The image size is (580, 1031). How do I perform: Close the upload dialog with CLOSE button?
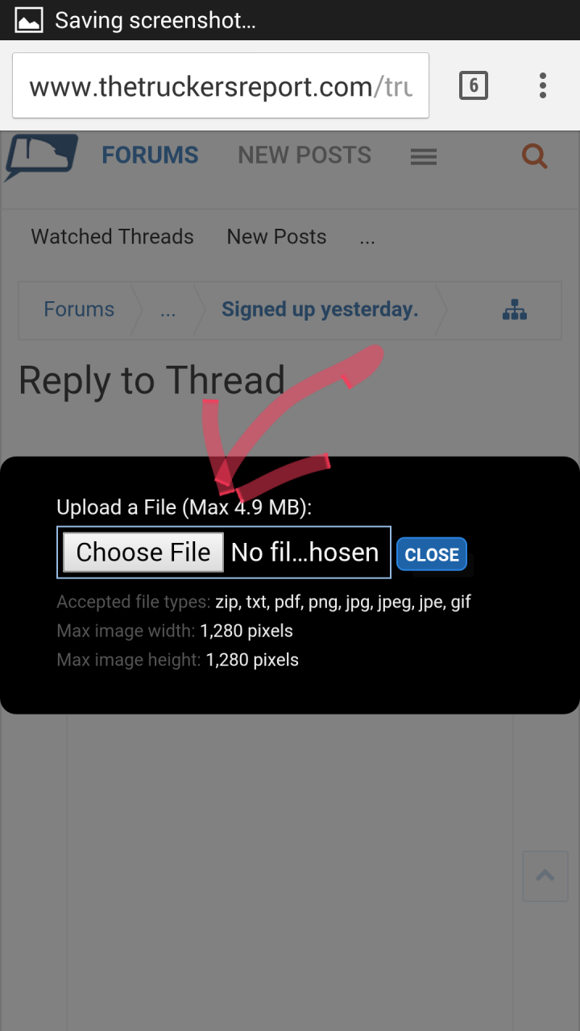pos(432,554)
